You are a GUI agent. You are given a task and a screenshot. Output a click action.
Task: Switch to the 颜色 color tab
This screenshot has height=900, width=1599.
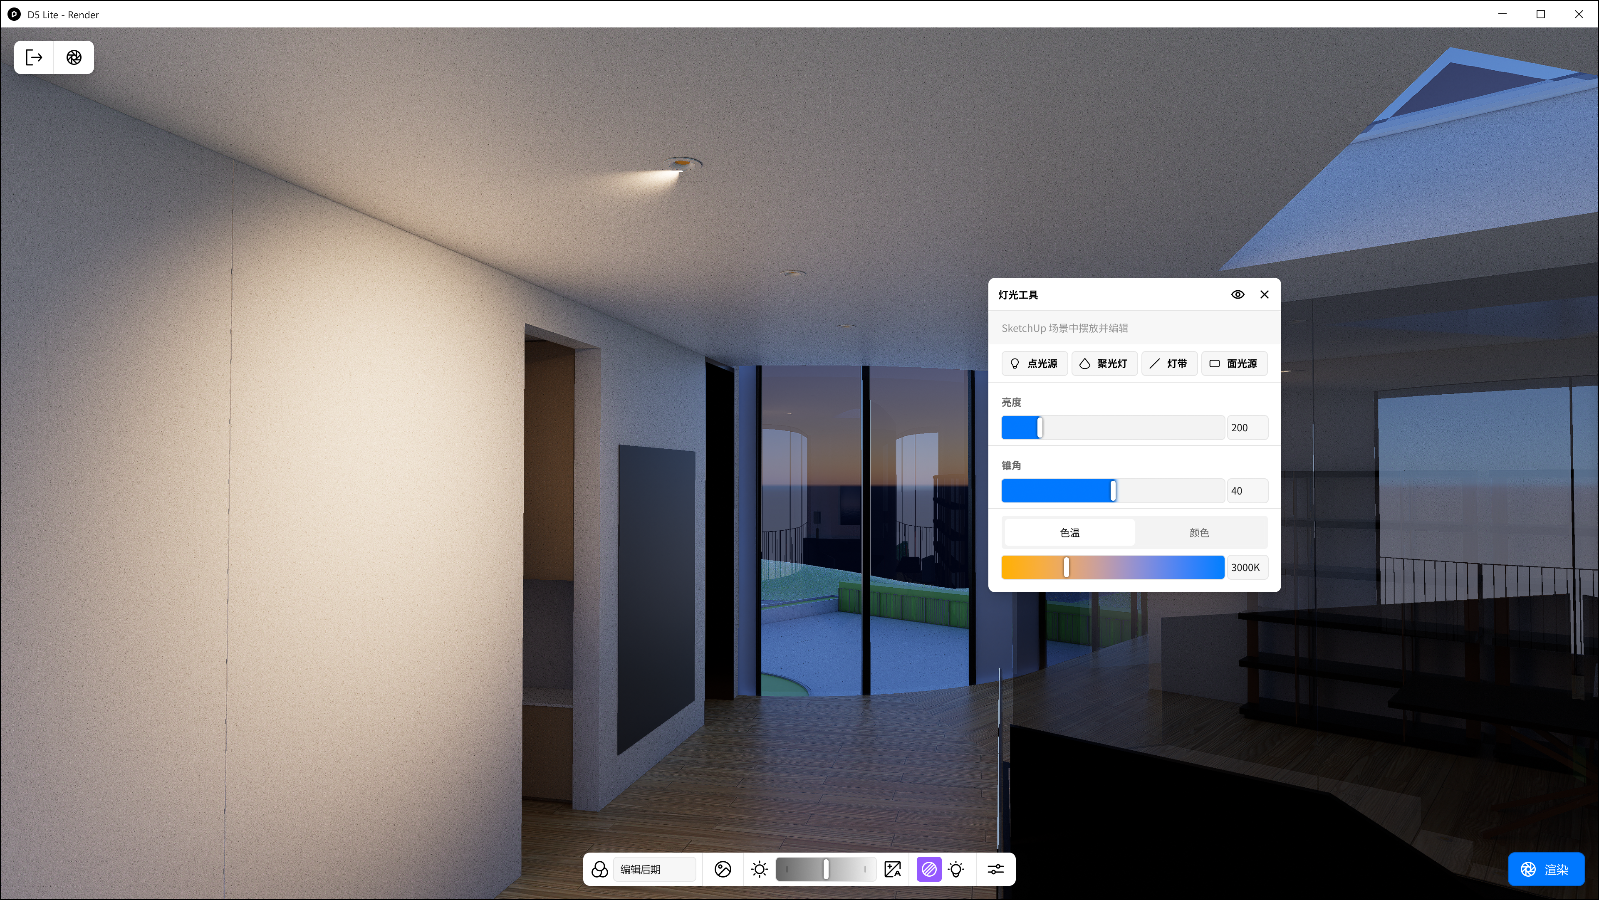pos(1199,532)
